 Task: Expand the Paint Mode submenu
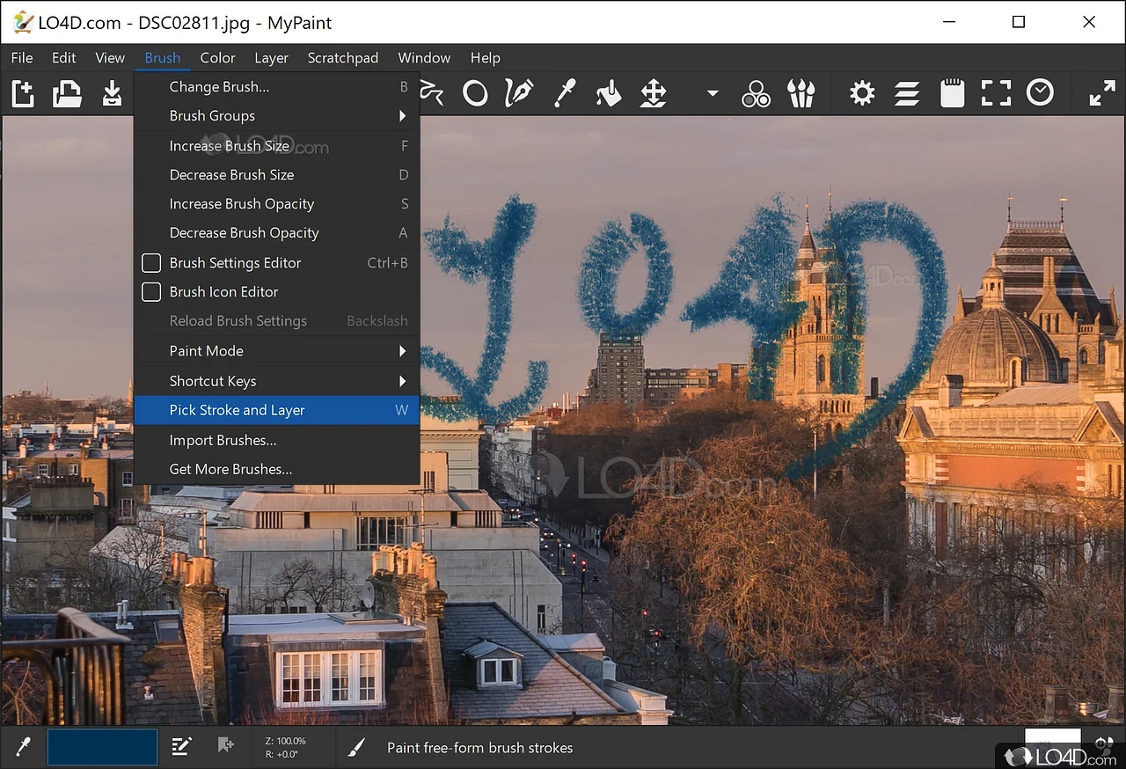(x=276, y=350)
